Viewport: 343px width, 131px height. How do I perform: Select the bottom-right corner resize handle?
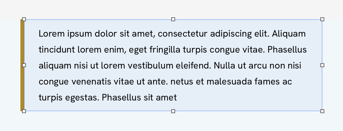tap(322, 111)
